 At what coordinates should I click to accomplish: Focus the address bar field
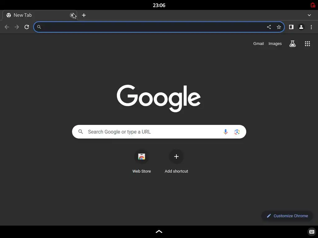click(159, 27)
